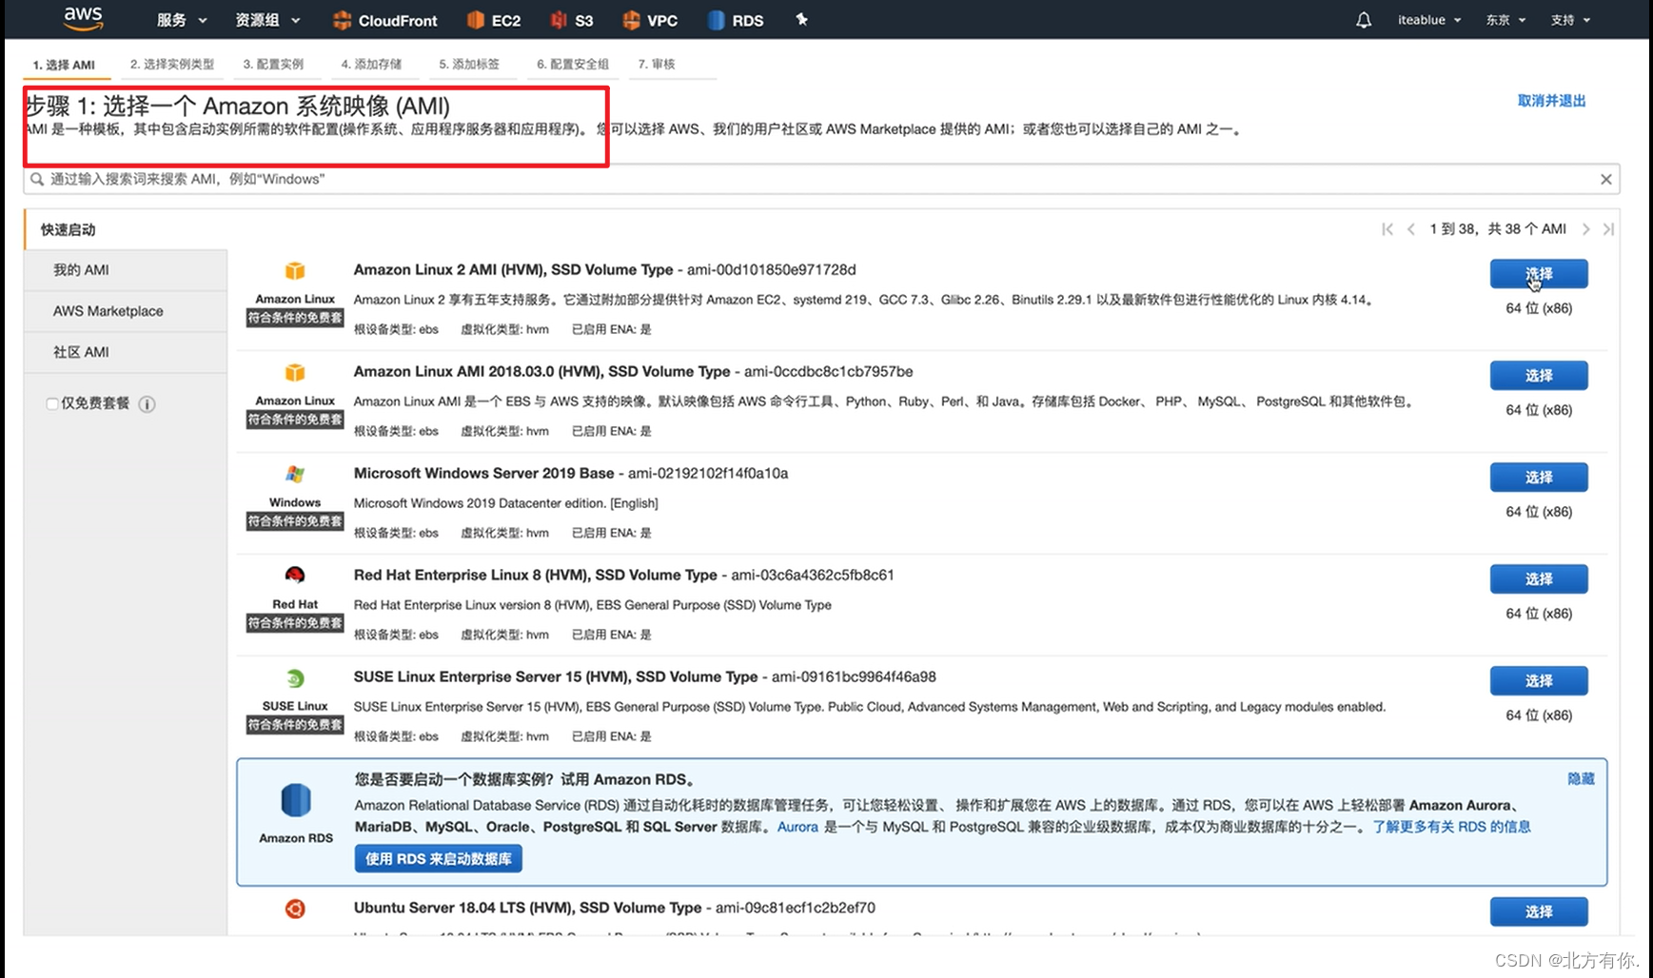
Task: Open notifications bell
Action: point(1364,20)
